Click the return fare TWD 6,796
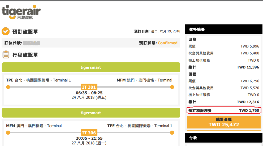Image resolution: width=263 pixels, height=146 pixels. tap(250, 81)
